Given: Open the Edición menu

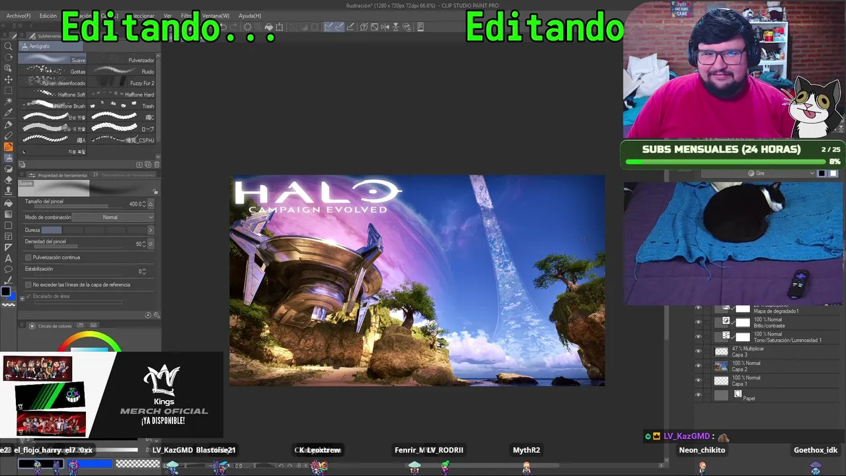Looking at the screenshot, I should (48, 16).
